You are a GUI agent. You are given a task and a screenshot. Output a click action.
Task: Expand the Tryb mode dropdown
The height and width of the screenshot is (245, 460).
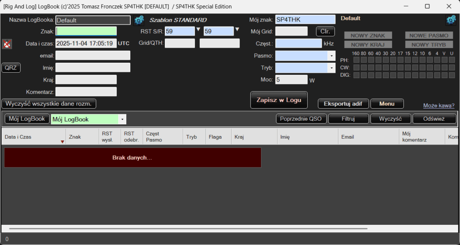[332, 68]
